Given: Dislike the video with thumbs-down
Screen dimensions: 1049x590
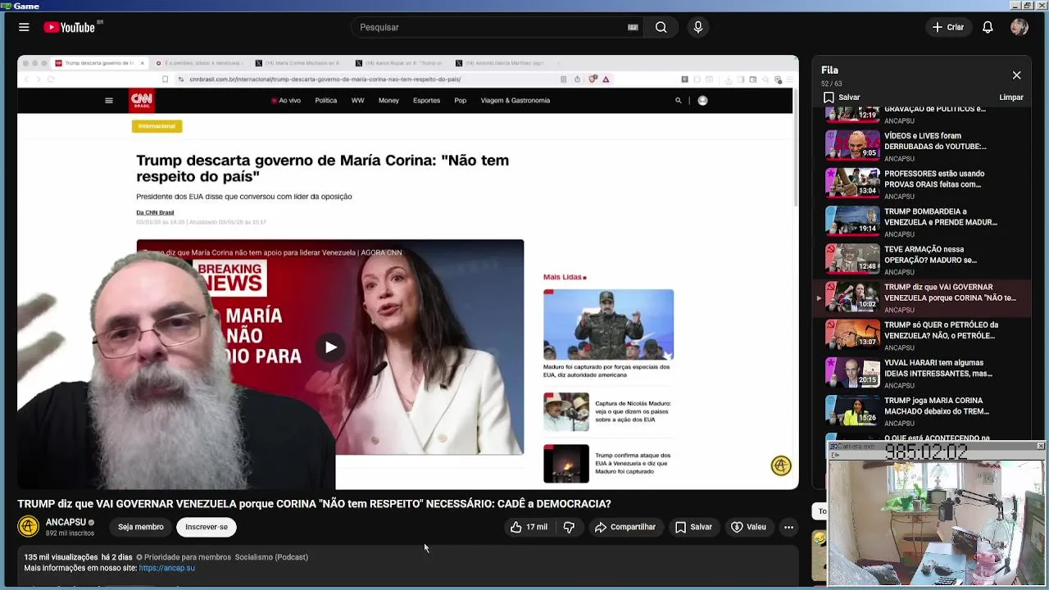Looking at the screenshot, I should pos(569,527).
